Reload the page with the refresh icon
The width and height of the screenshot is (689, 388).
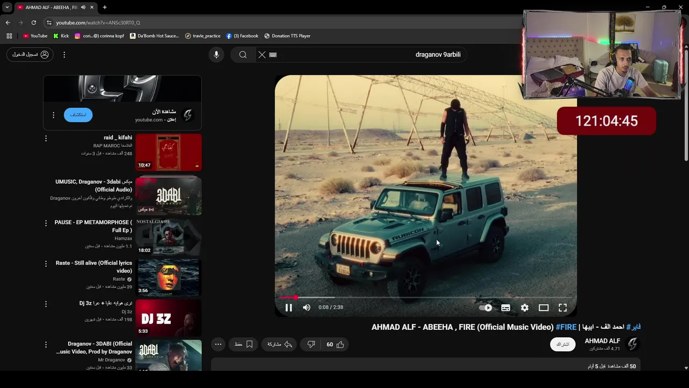[x=33, y=23]
